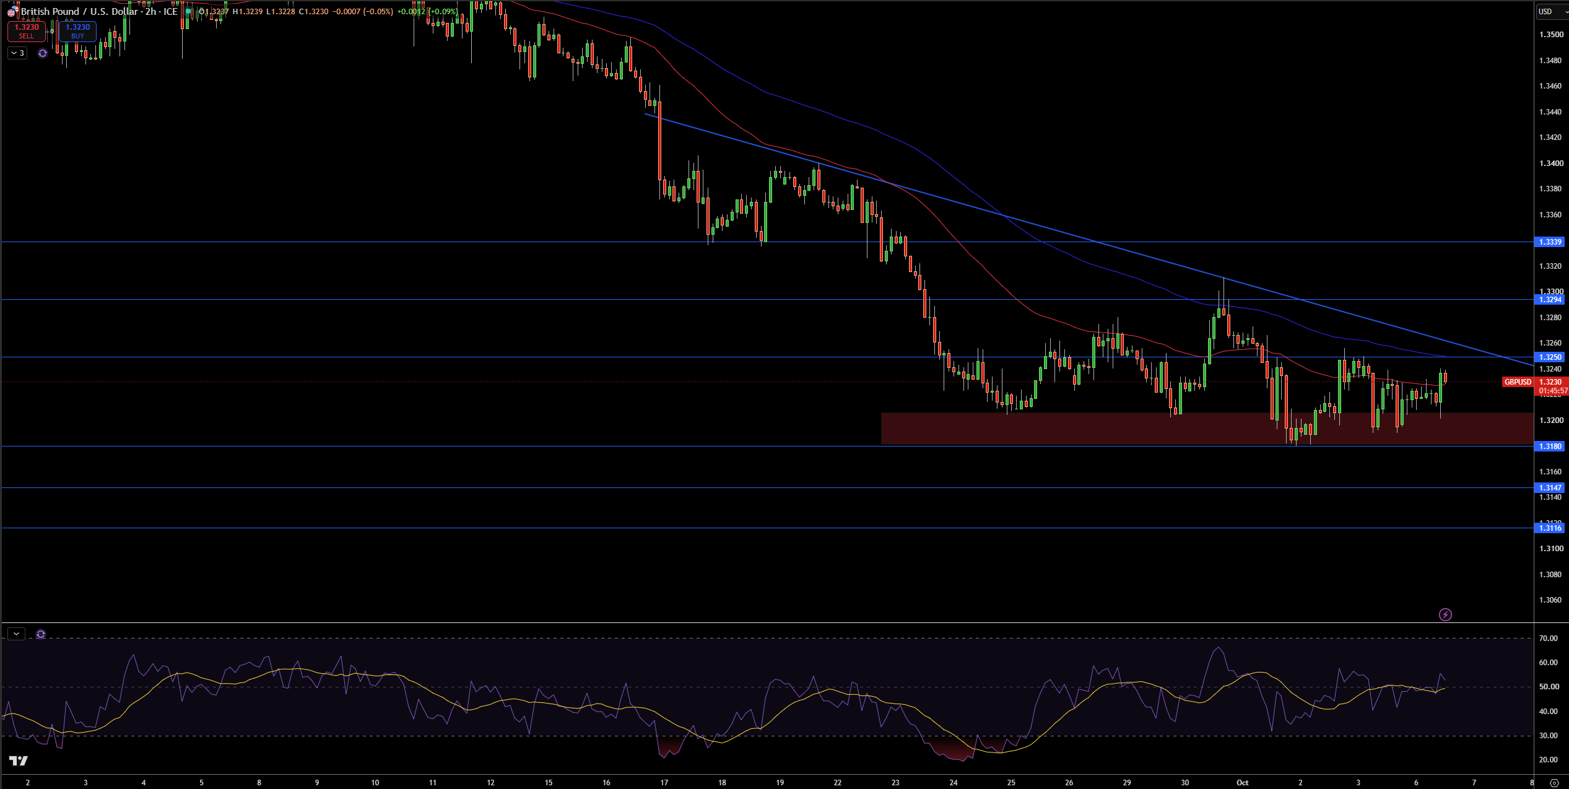Expand the 3 indicators legend dropdown

coord(17,53)
